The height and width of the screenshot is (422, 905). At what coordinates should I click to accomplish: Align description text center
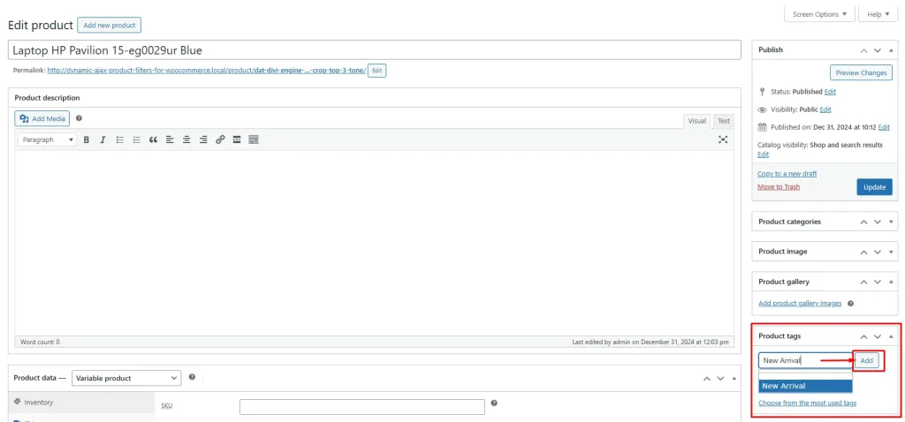(x=186, y=139)
